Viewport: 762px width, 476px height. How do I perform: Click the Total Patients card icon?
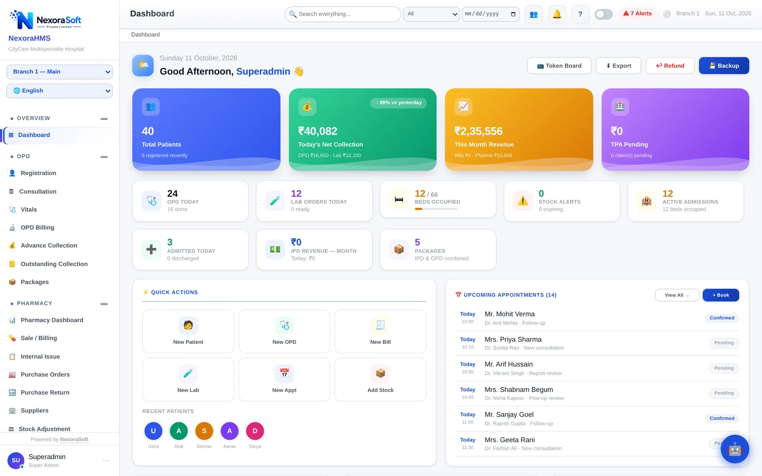150,107
